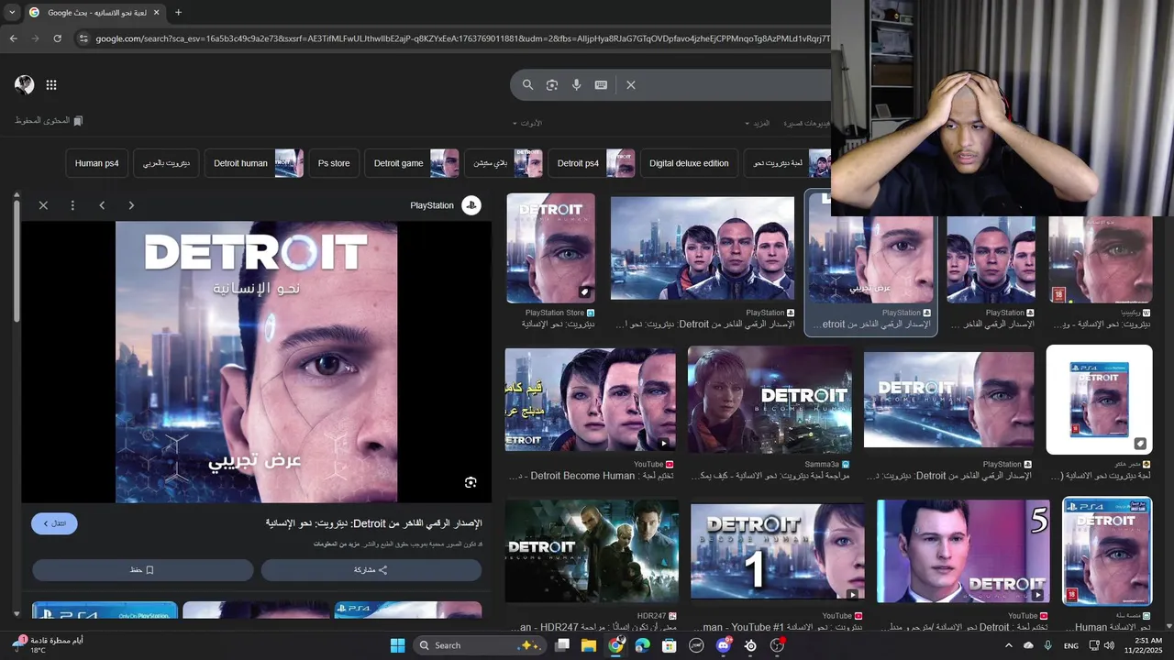Open preview panel three-dot options menu
Screen dimensions: 1174x660
(x=72, y=205)
